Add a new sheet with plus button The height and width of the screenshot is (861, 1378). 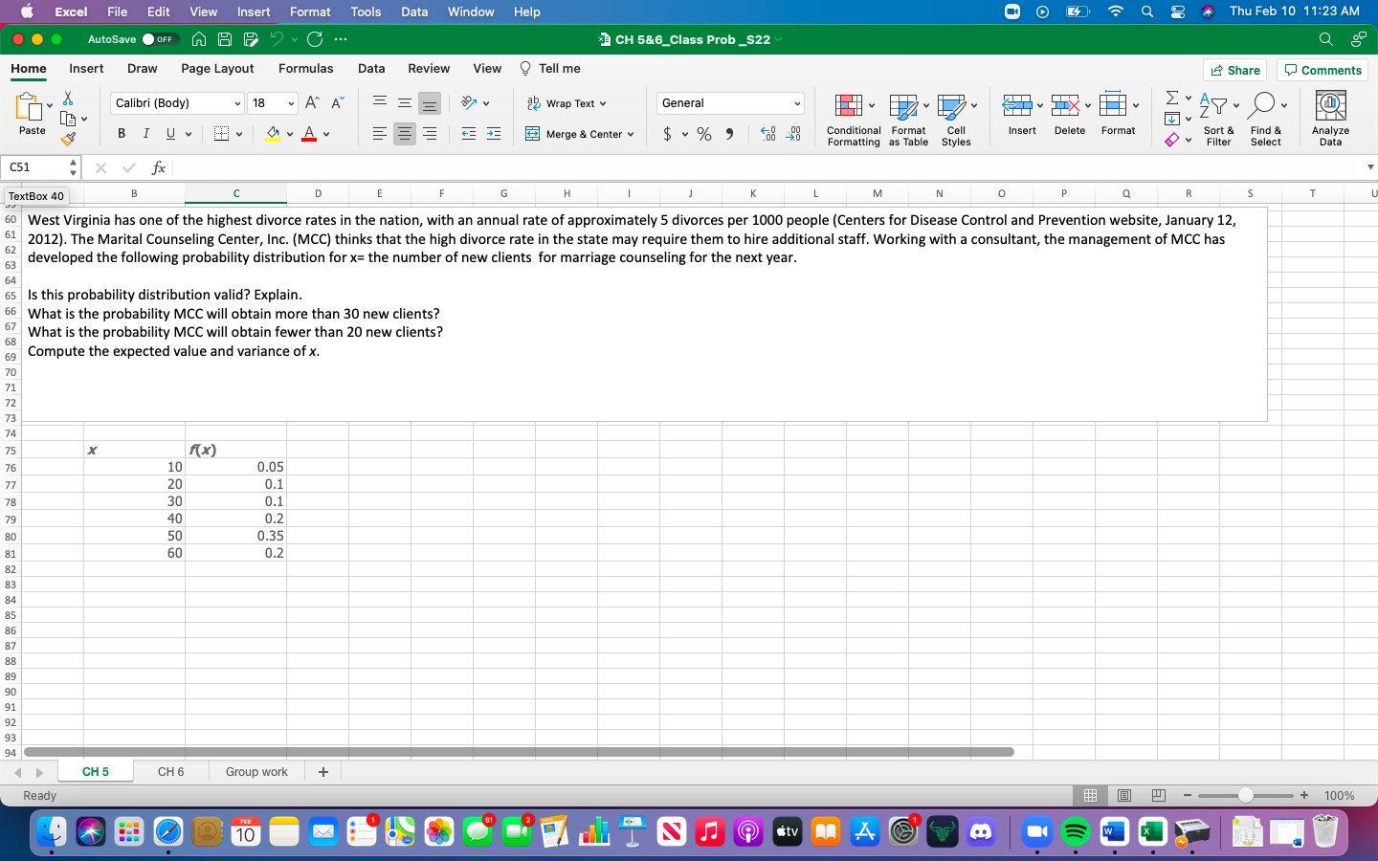(323, 772)
